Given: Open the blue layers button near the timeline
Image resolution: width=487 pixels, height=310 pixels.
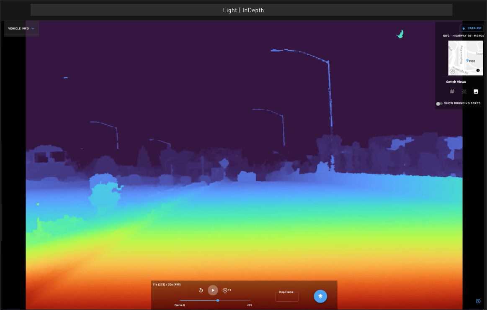Looking at the screenshot, I should tap(320, 296).
